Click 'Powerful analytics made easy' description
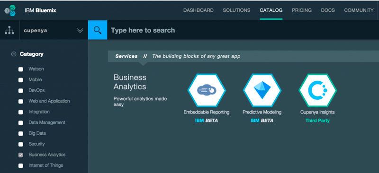This screenshot has width=379, height=173. point(140,102)
